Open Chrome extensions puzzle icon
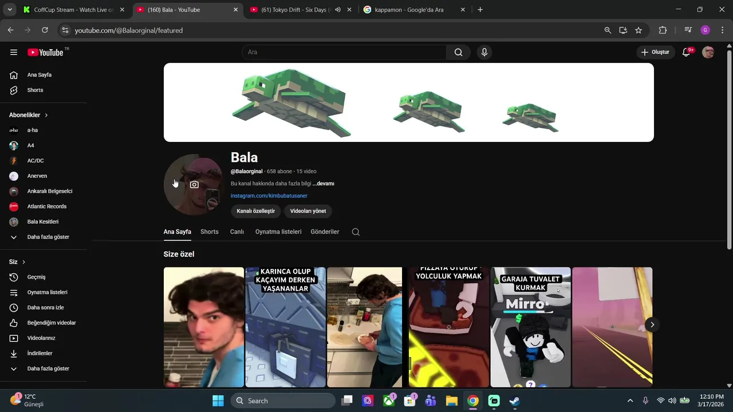 [663, 30]
